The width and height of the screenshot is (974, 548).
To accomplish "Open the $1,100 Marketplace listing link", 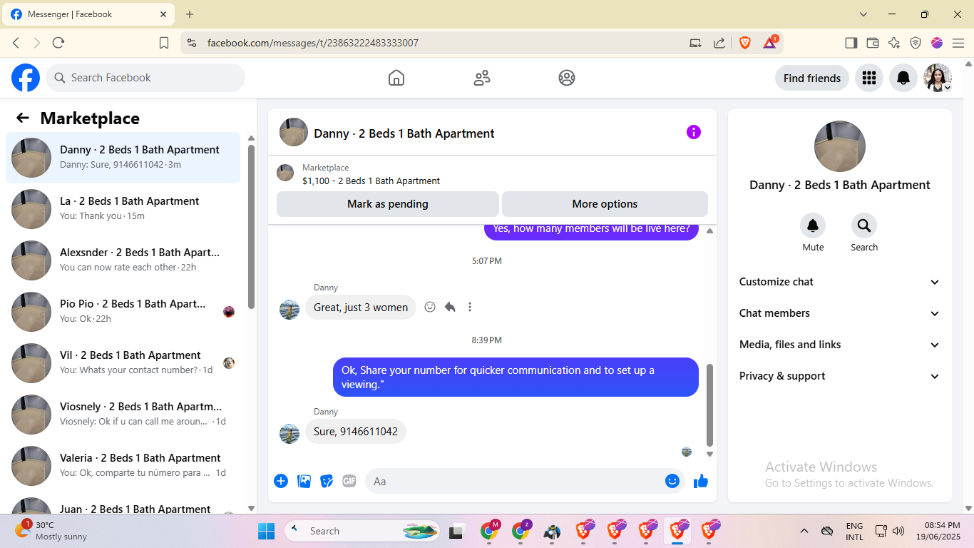I will [x=371, y=181].
